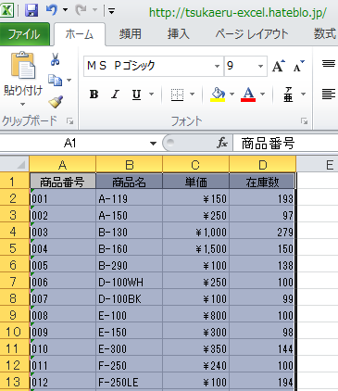The width and height of the screenshot is (338, 391).
Task: Click the align text left icon
Action: pos(329,94)
